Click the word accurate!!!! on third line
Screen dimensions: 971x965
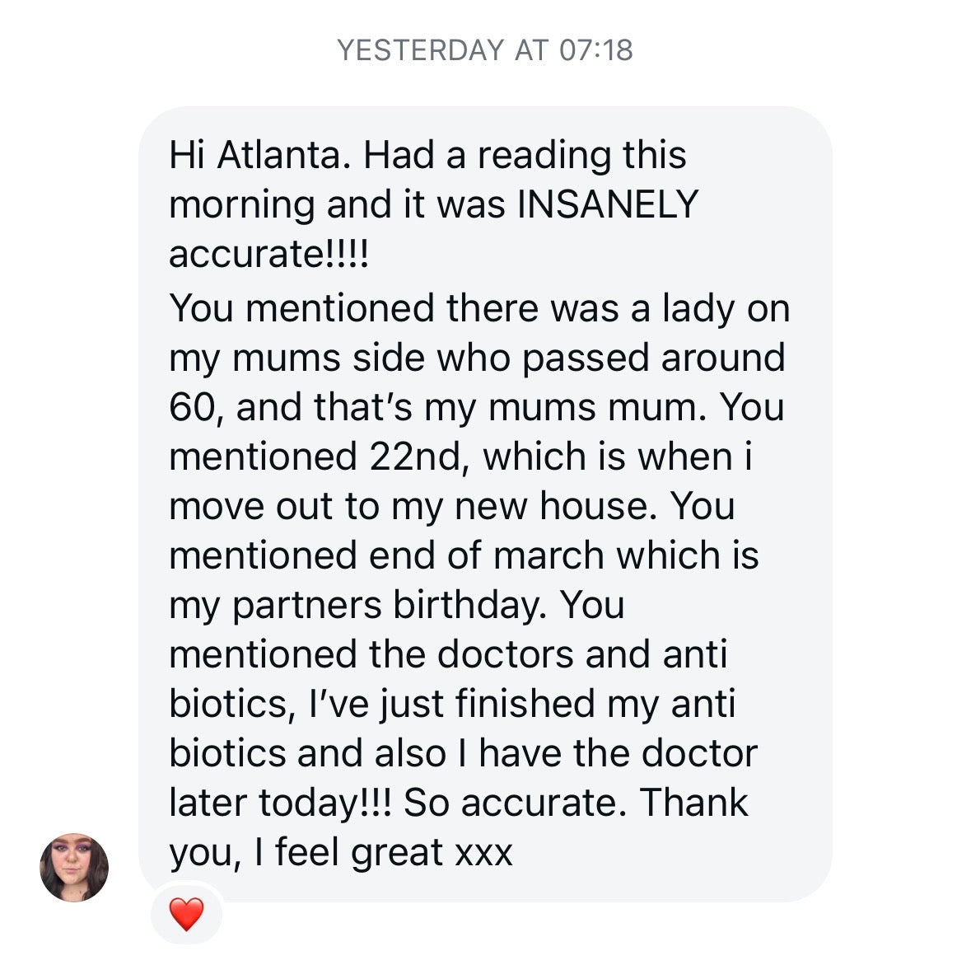269,254
